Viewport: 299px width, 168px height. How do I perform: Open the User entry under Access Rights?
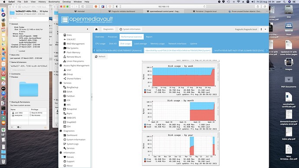67,70
